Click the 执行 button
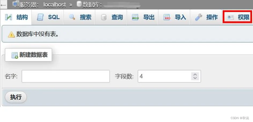 click(16, 97)
